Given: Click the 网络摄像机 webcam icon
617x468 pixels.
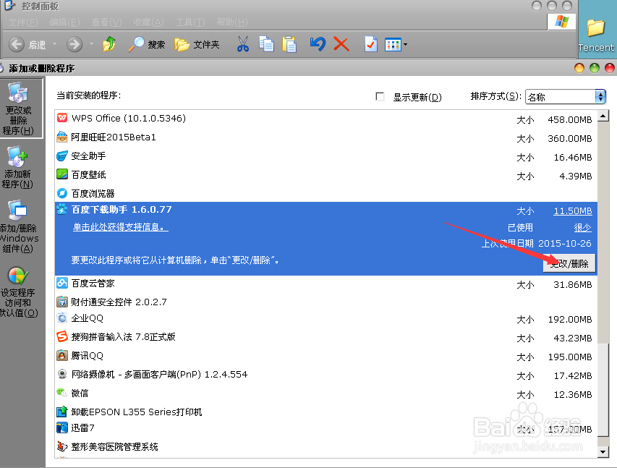Looking at the screenshot, I should click(62, 374).
